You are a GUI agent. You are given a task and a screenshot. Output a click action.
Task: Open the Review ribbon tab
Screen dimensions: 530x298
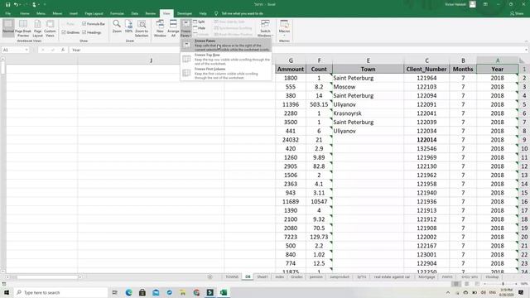point(151,13)
